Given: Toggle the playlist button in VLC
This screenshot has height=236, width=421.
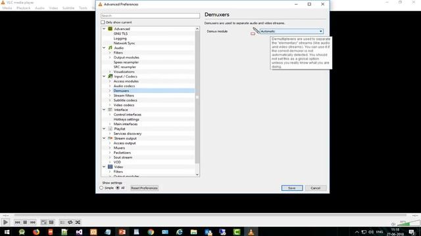Looking at the screenshot, I should [x=62, y=222].
